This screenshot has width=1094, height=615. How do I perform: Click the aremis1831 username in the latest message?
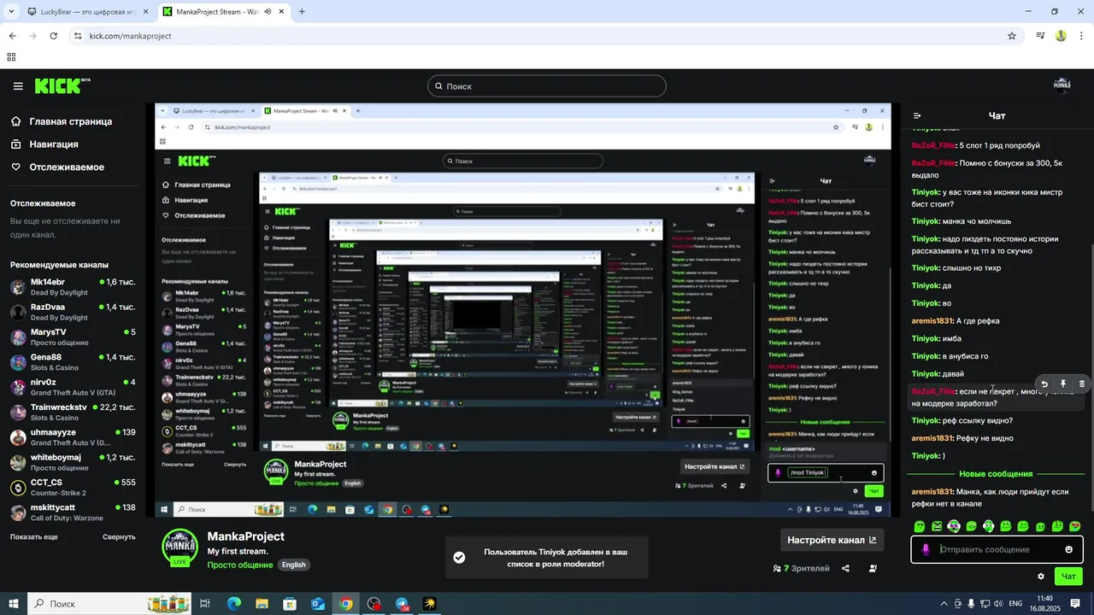pos(932,492)
